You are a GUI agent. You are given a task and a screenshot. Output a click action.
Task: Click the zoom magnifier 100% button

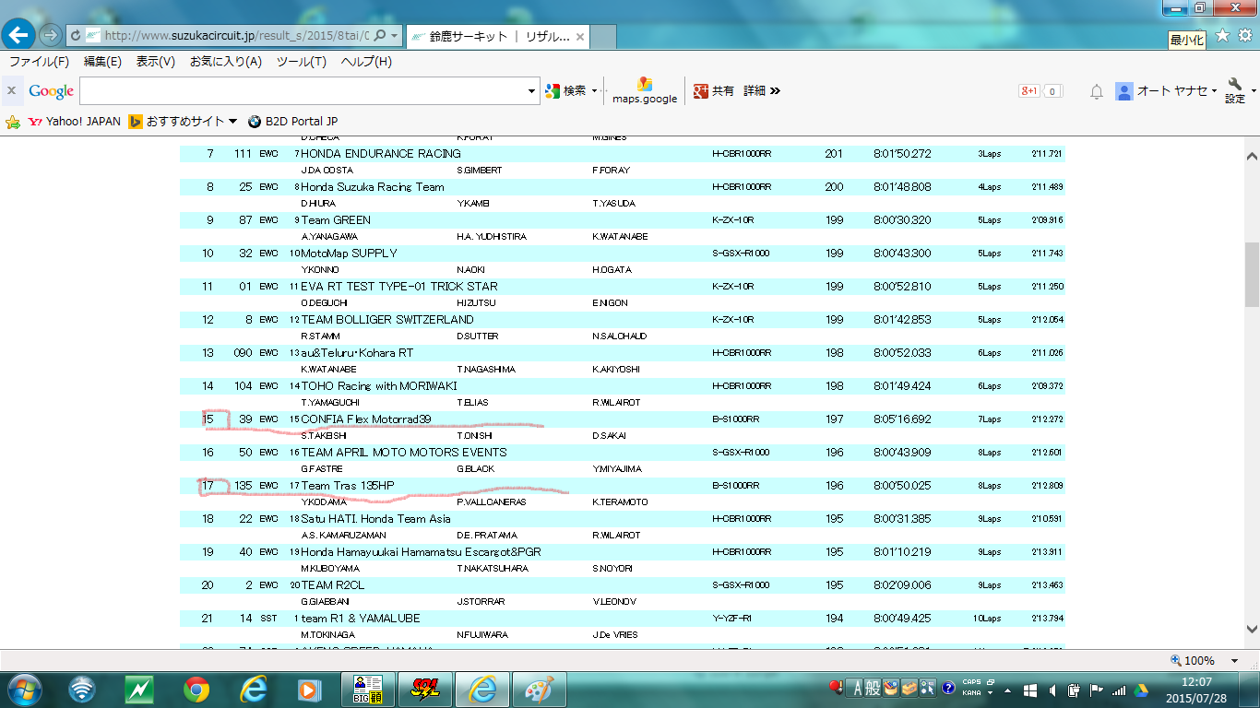click(1192, 661)
